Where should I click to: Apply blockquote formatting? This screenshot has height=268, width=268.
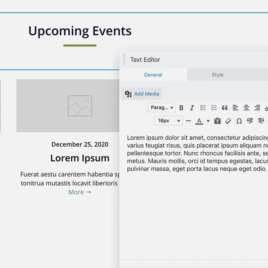coord(224,108)
